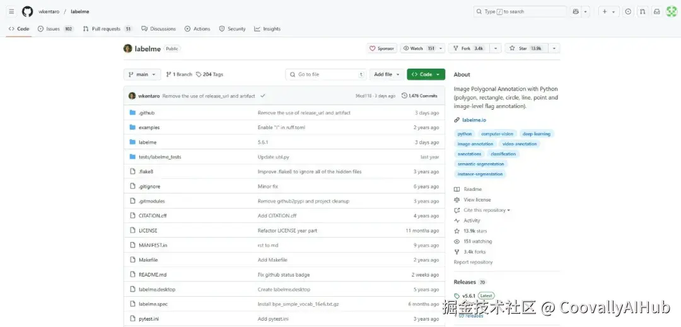This screenshot has width=681, height=327.
Task: Click the Report repository link
Action: coord(473,262)
